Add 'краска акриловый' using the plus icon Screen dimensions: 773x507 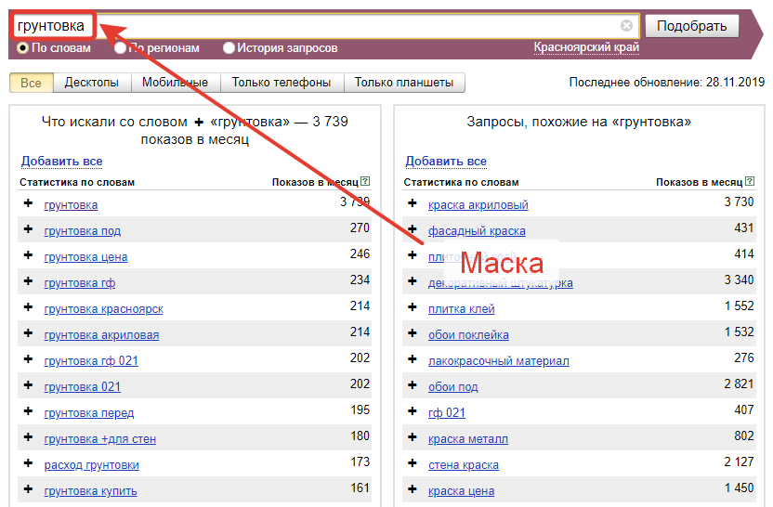(x=413, y=203)
